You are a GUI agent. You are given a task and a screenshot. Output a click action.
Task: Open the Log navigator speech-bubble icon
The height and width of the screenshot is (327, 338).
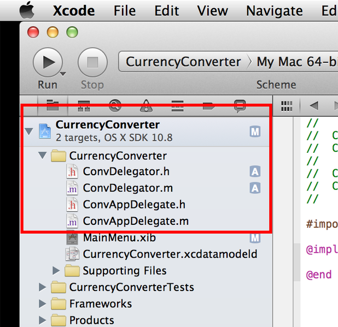(240, 105)
